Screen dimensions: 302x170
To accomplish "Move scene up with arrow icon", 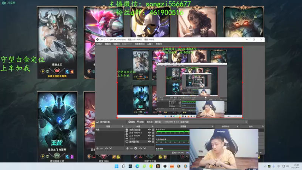I will coord(106,148).
